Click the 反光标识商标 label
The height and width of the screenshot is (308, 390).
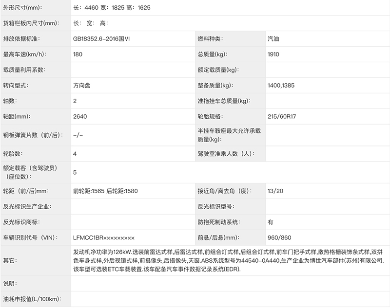(21, 222)
